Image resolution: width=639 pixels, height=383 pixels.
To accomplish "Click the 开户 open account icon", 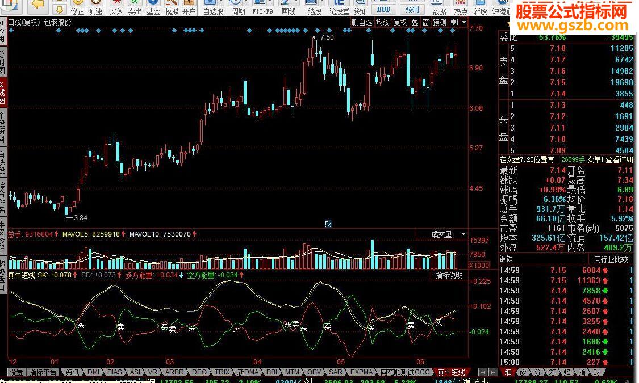I will click(x=189, y=7).
